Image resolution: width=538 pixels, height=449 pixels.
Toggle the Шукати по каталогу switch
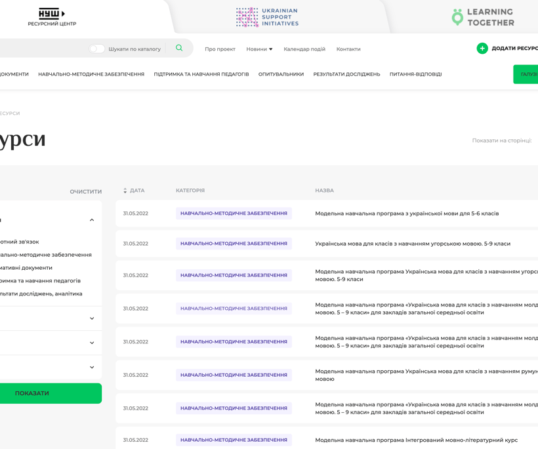96,49
